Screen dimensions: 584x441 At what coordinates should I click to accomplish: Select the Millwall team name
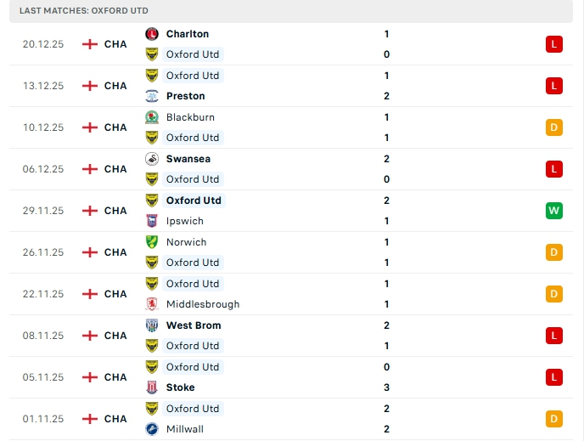coord(184,429)
